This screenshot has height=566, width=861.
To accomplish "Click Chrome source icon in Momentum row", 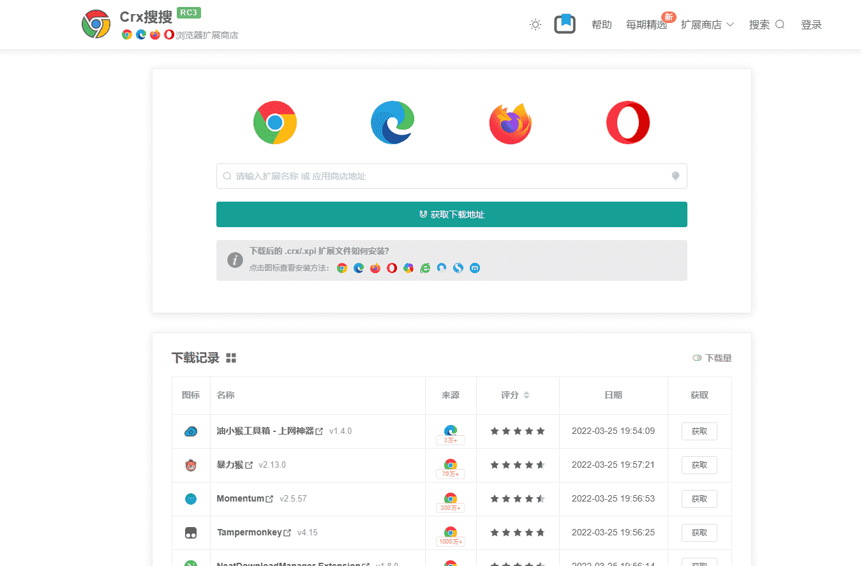I will [451, 498].
